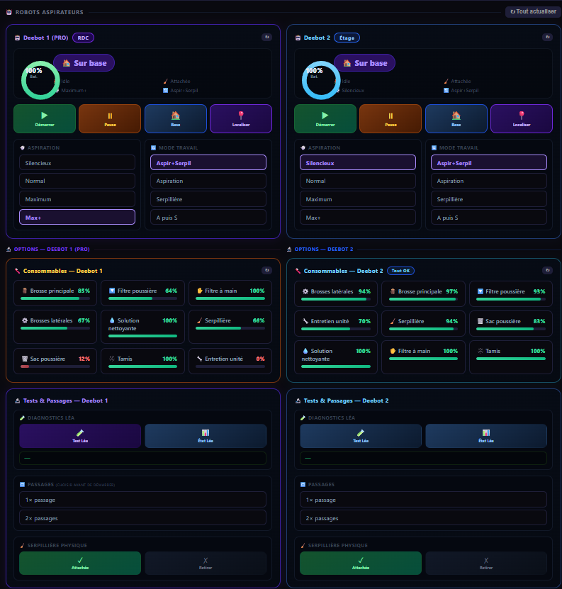Select Max+ aspiration for Deebot 2
Viewport: 562px width, 589px height.
[358, 217]
